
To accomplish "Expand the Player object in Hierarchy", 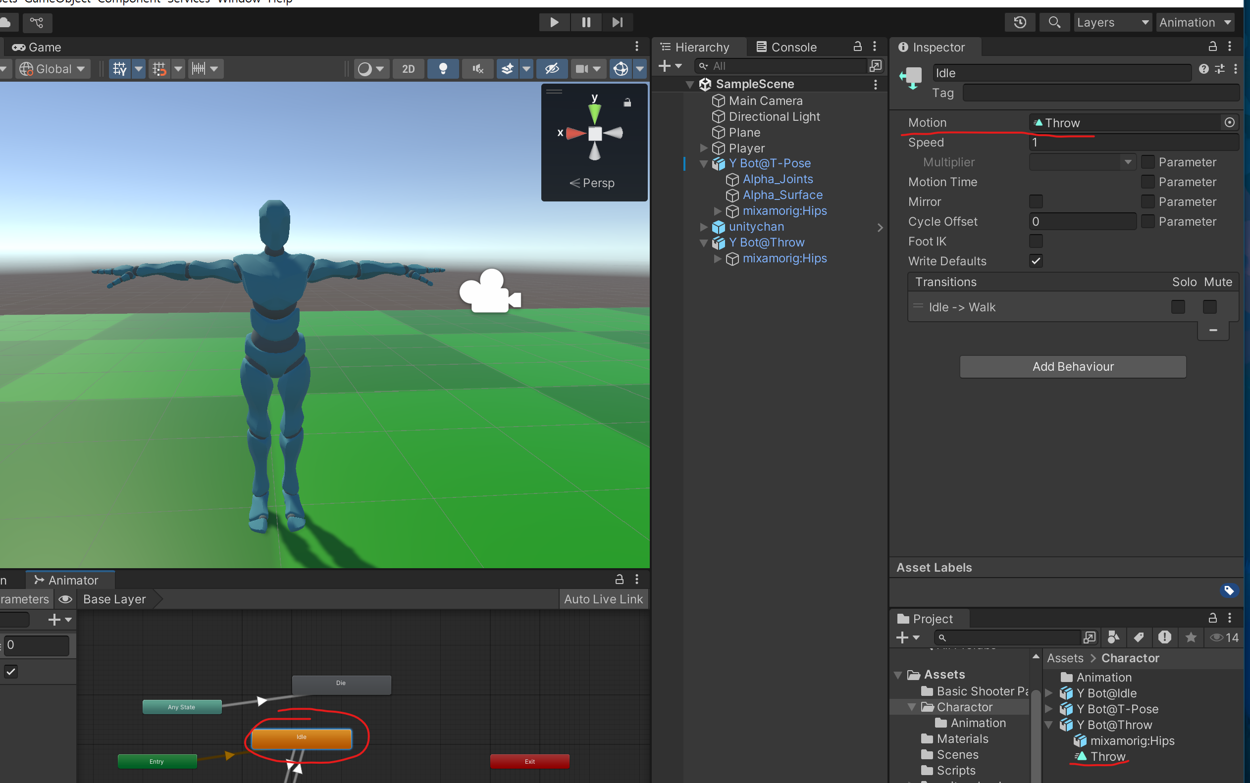I will pyautogui.click(x=703, y=148).
